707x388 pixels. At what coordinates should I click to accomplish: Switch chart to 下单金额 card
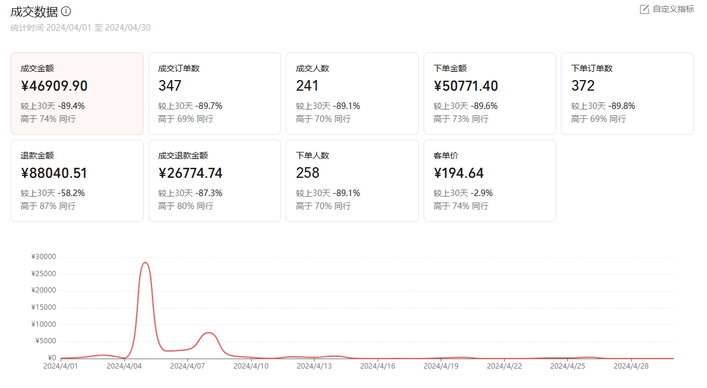pos(490,93)
